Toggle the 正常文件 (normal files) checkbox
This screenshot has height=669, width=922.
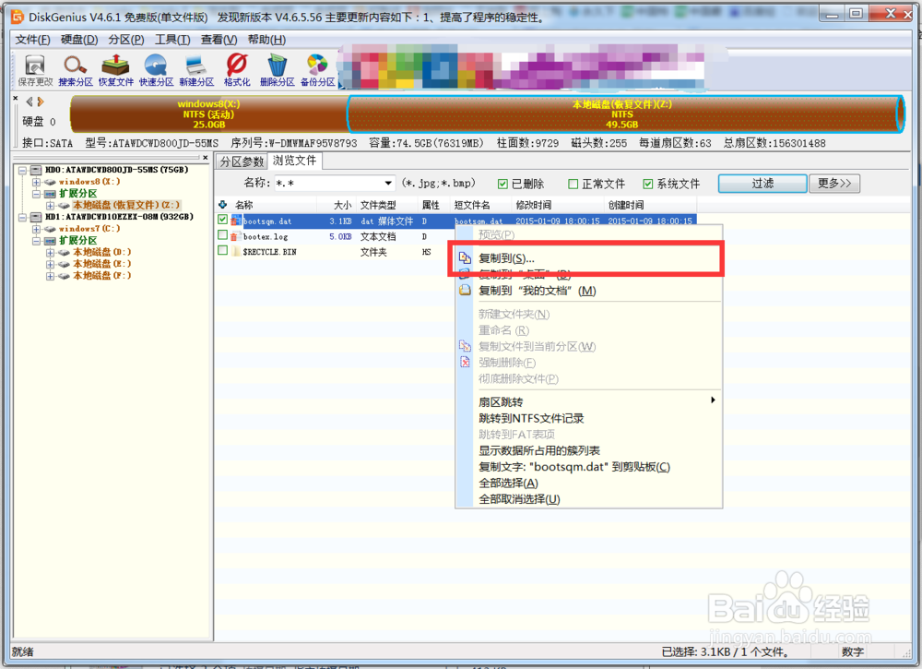click(573, 185)
